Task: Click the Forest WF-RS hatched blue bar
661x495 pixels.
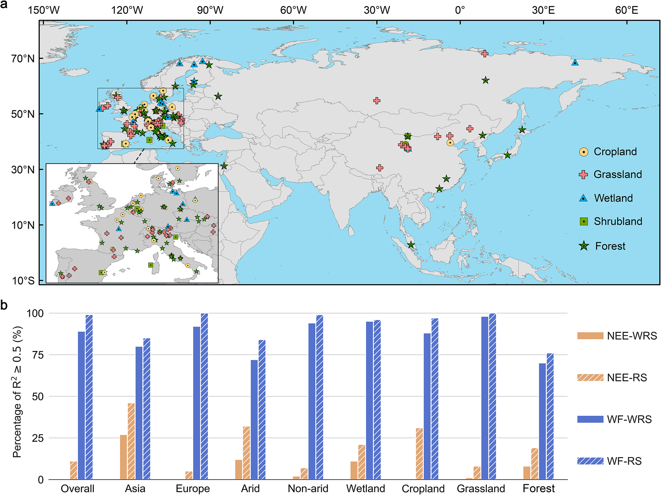Action: point(550,416)
